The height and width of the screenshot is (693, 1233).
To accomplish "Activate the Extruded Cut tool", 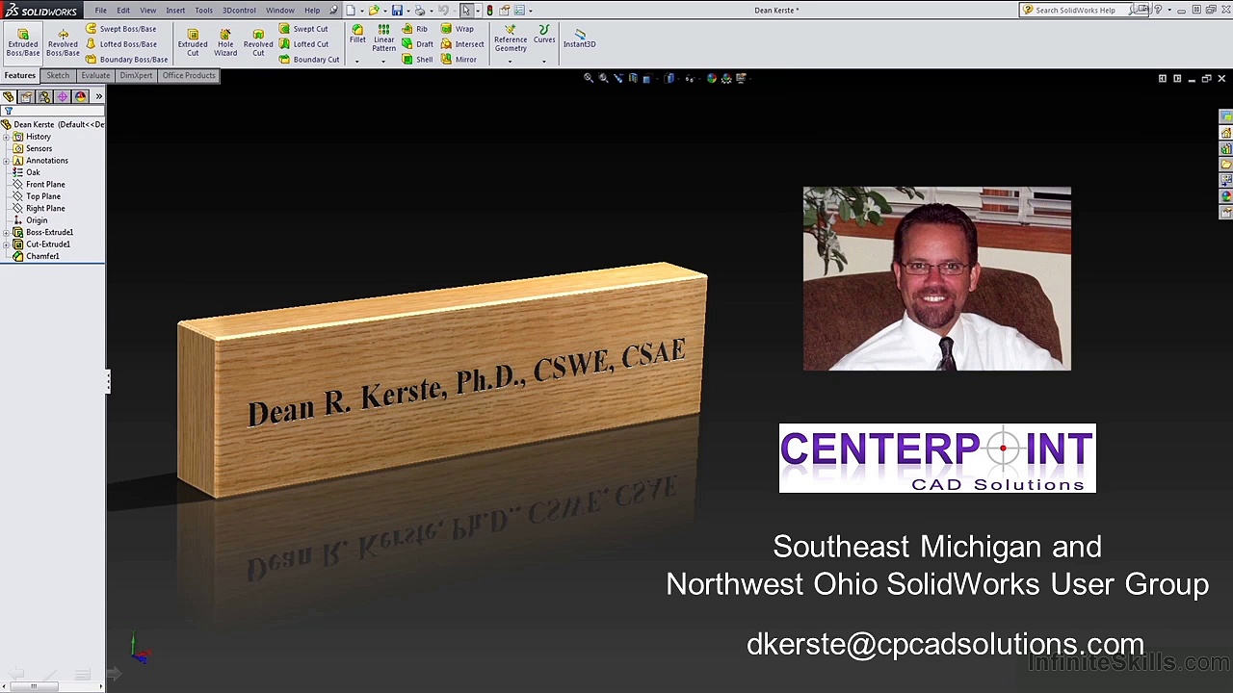I will tap(193, 42).
